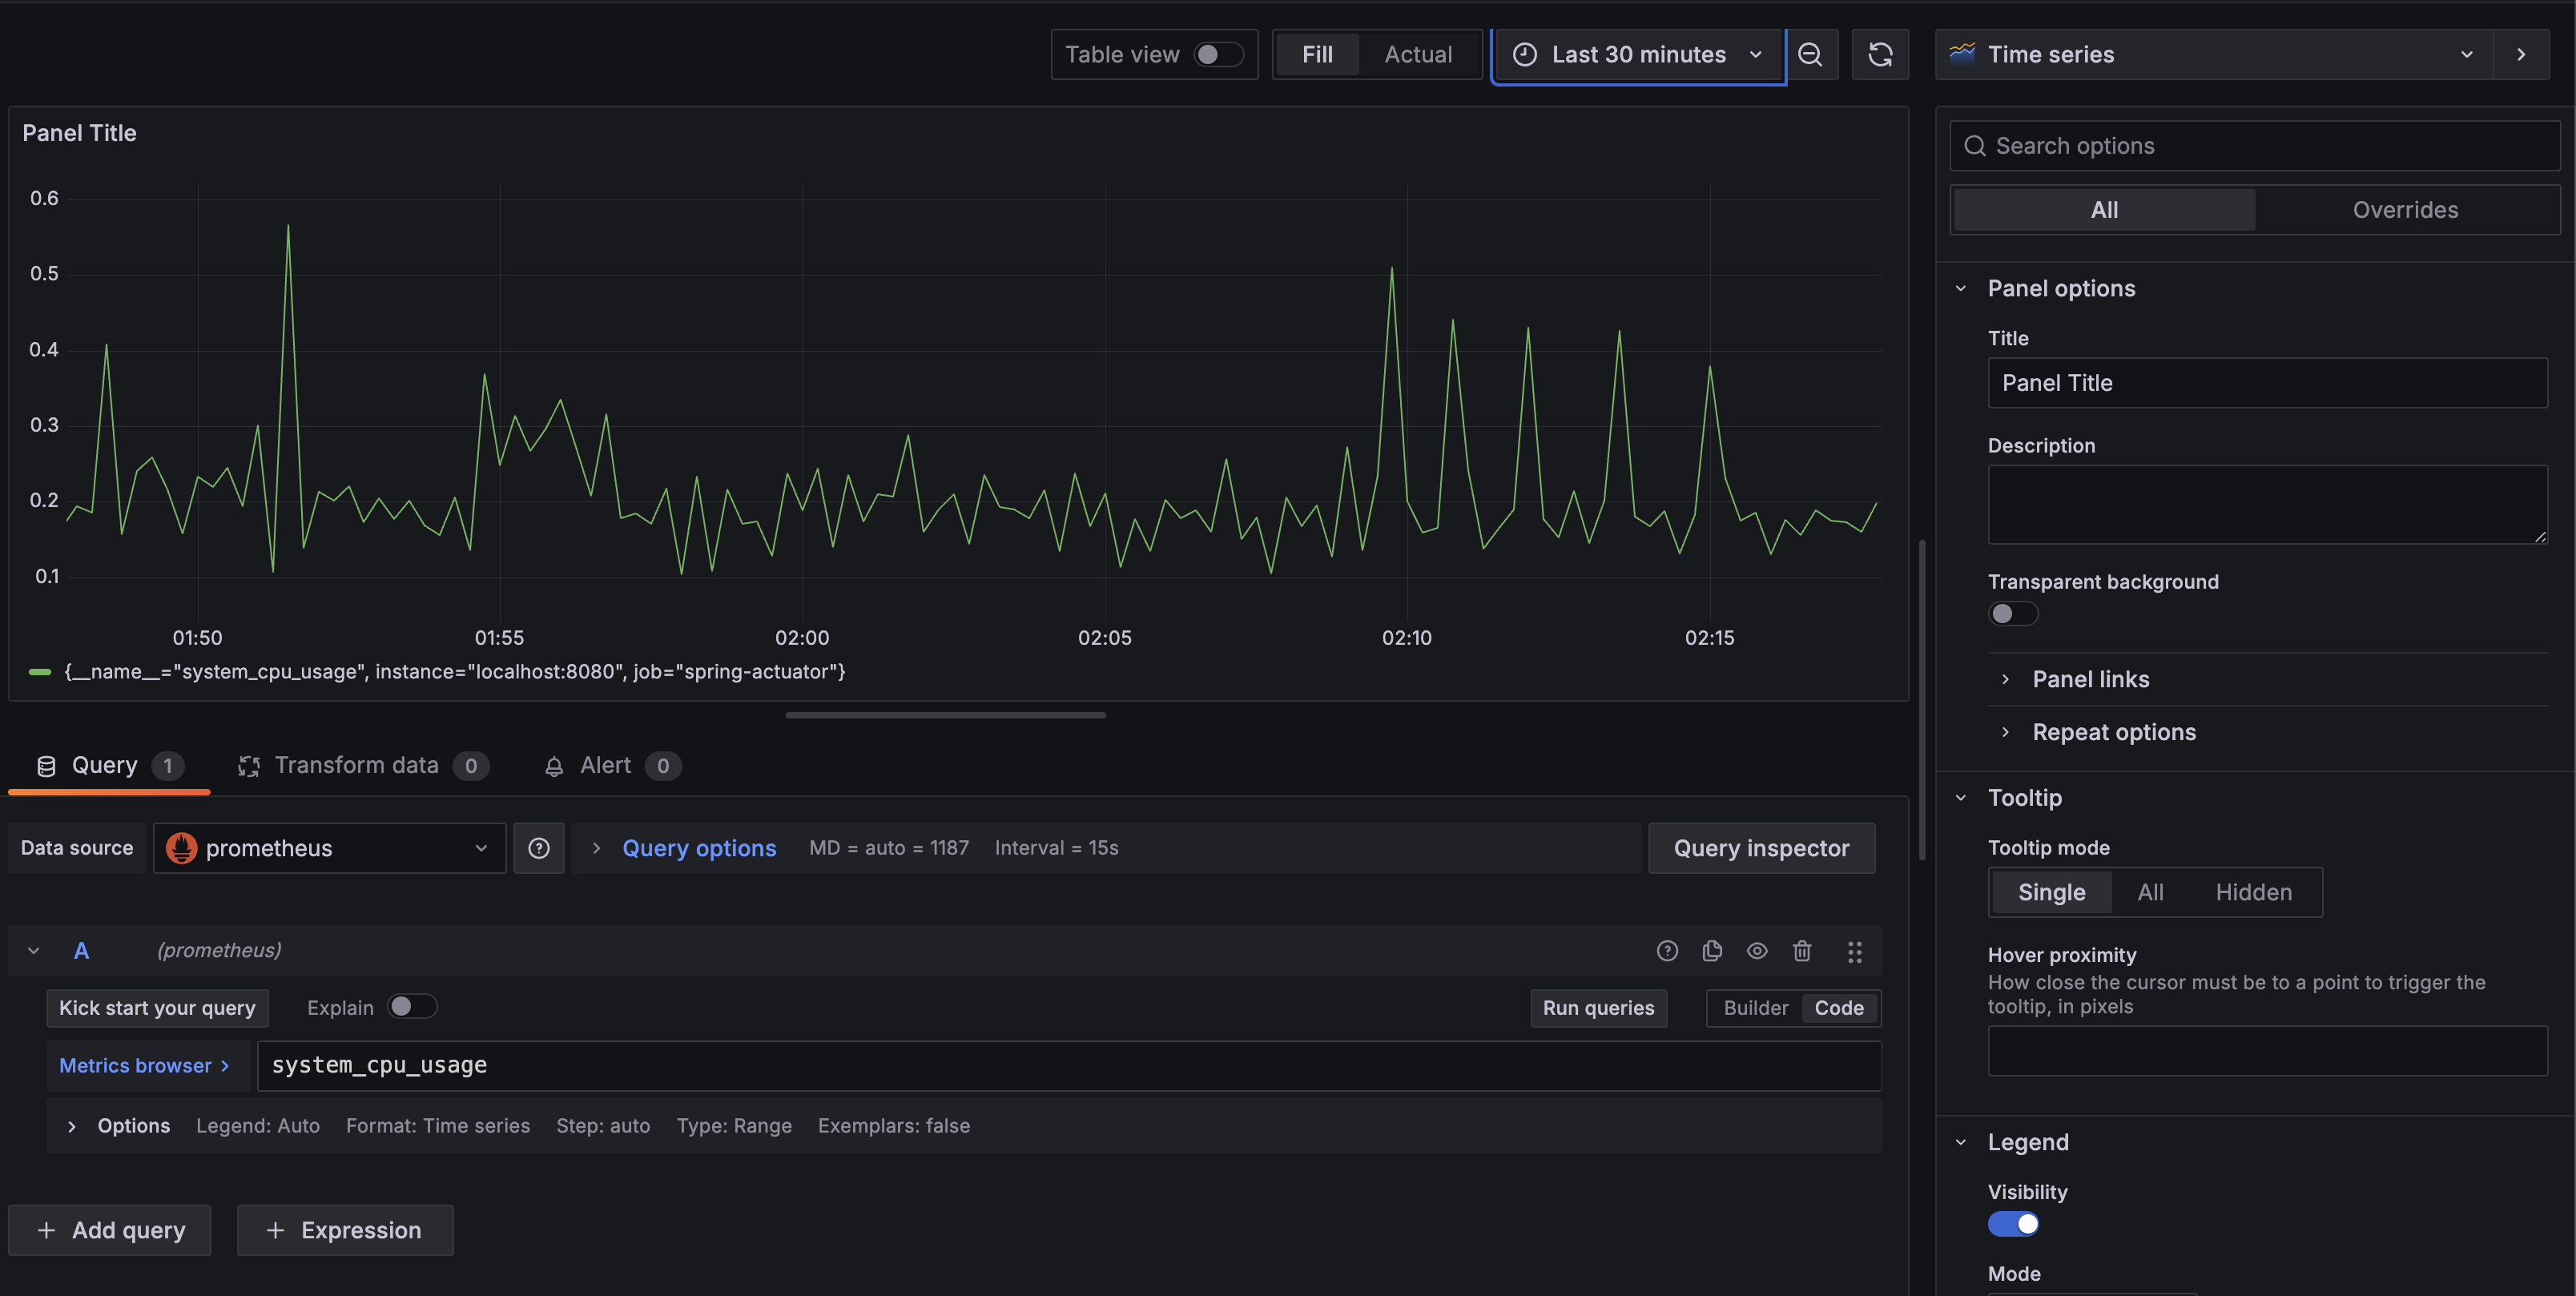Image resolution: width=2576 pixels, height=1296 pixels.
Task: Delete query A with trash icon
Action: click(x=1802, y=950)
